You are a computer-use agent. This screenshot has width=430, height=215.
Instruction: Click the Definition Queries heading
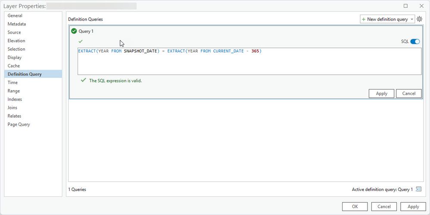pos(86,19)
